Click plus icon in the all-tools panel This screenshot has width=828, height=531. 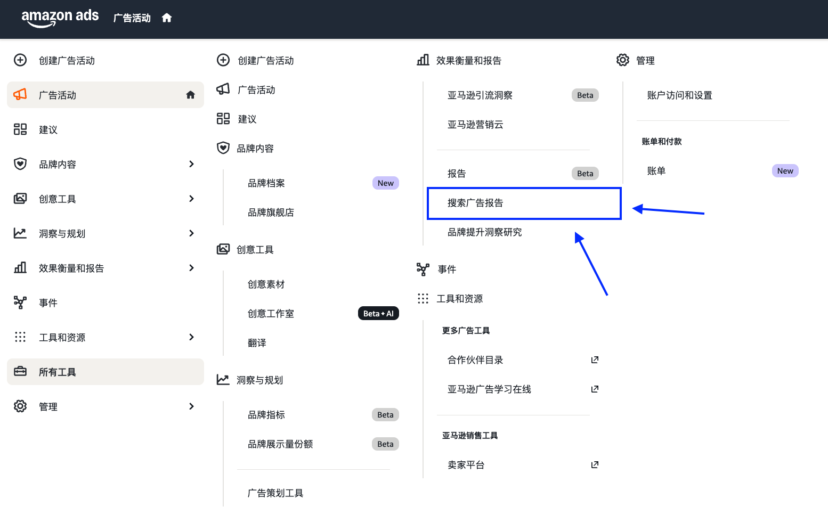click(x=223, y=60)
